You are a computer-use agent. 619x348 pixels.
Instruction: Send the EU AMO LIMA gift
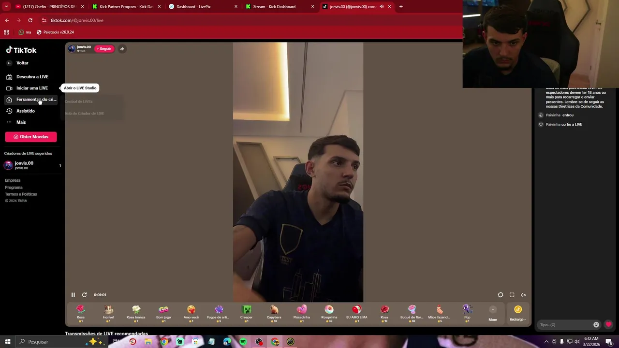pos(357,314)
